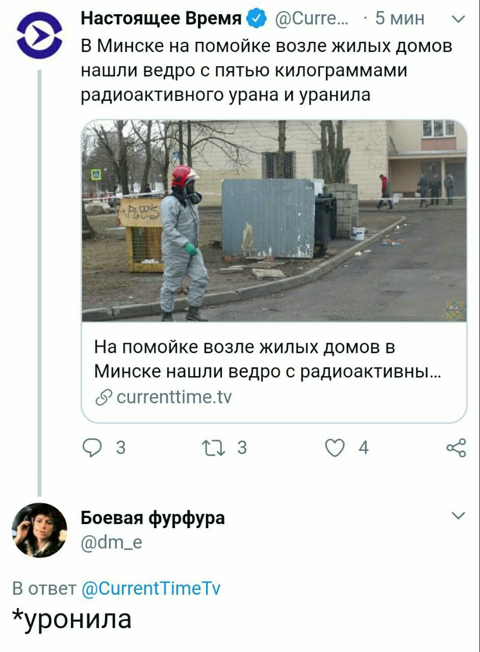Share the tweet via share icon

click(456, 448)
